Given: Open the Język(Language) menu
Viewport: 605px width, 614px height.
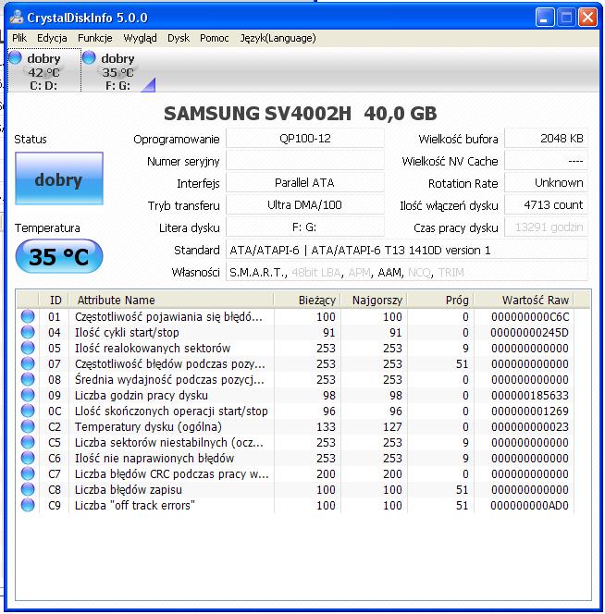Looking at the screenshot, I should (278, 38).
